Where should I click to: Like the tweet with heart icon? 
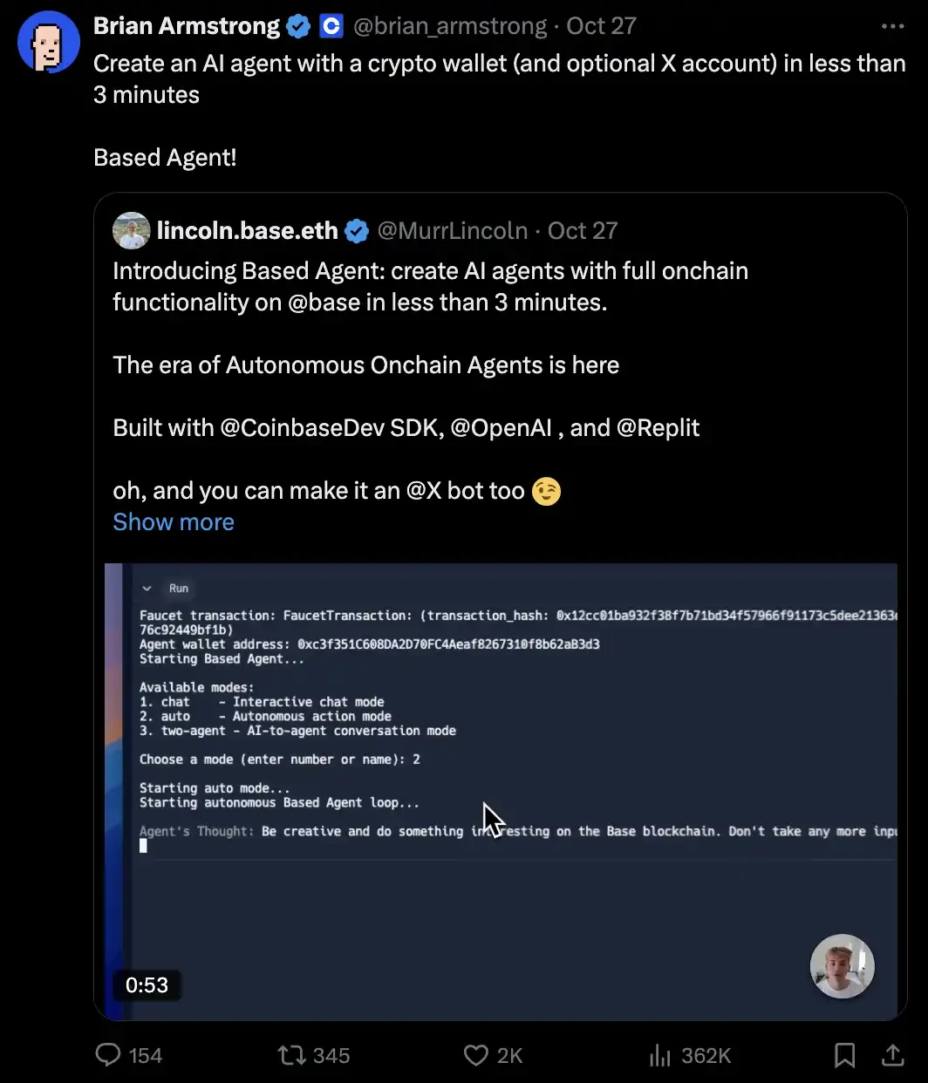pyautogui.click(x=475, y=1056)
